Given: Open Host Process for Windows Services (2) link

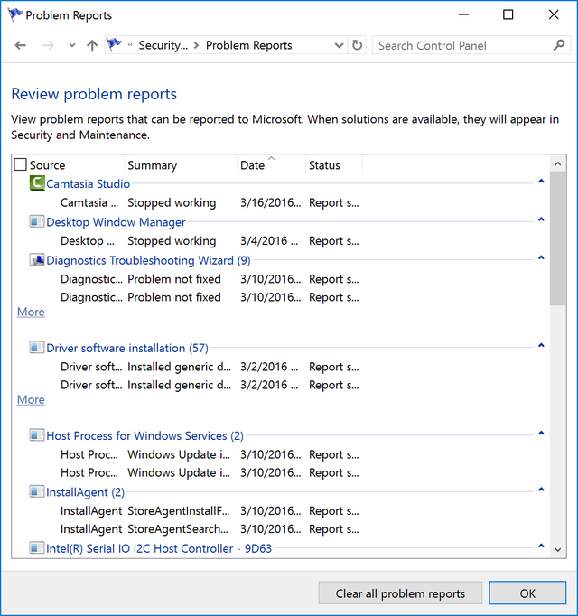Looking at the screenshot, I should 145,435.
